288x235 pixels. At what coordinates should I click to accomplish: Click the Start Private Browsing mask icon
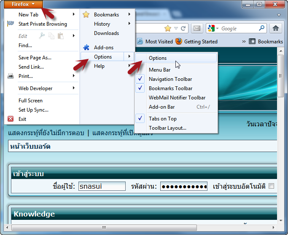coord(11,24)
